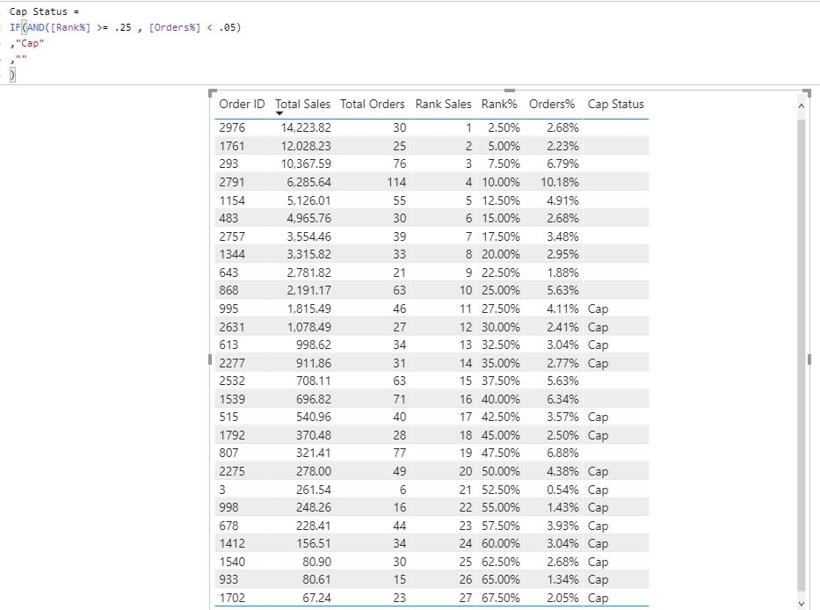Screen dimensions: 820x610
Task: Click the [Orders%] reference in the formula
Action: pyautogui.click(x=175, y=27)
